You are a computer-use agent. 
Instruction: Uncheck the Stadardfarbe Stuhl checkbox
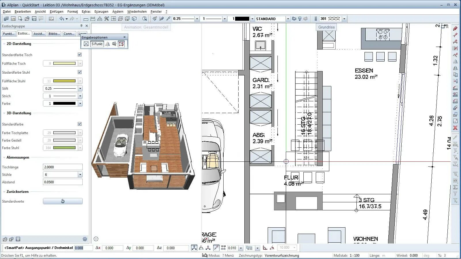click(80, 72)
